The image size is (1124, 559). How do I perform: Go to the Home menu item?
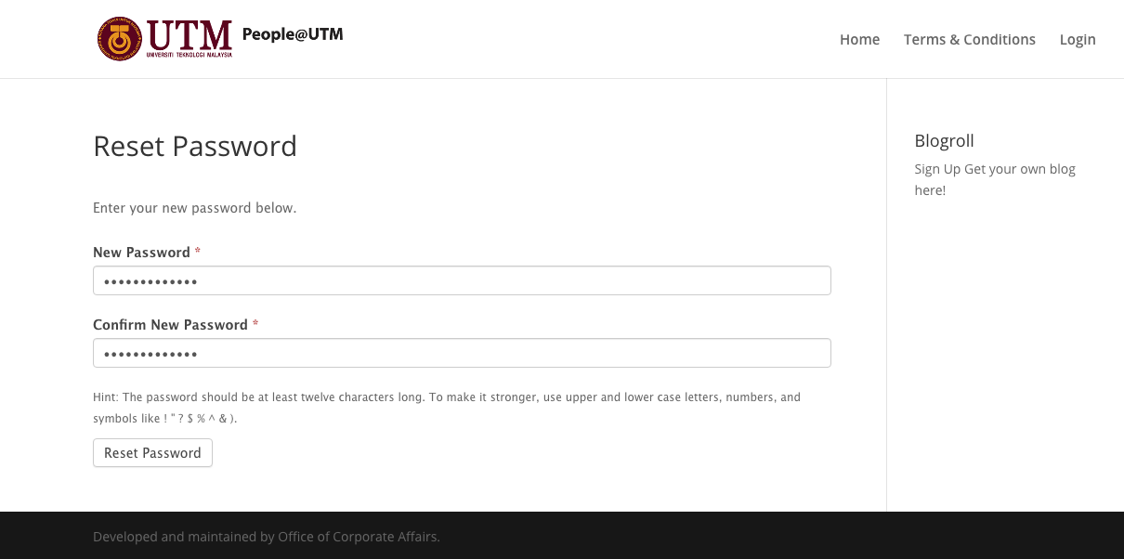point(859,39)
